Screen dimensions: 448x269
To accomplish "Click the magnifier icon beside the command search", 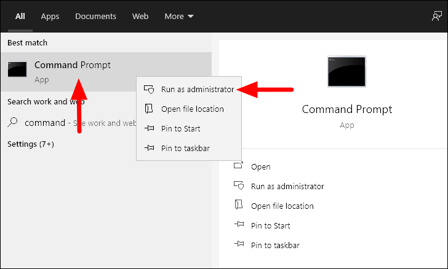I will (x=12, y=122).
